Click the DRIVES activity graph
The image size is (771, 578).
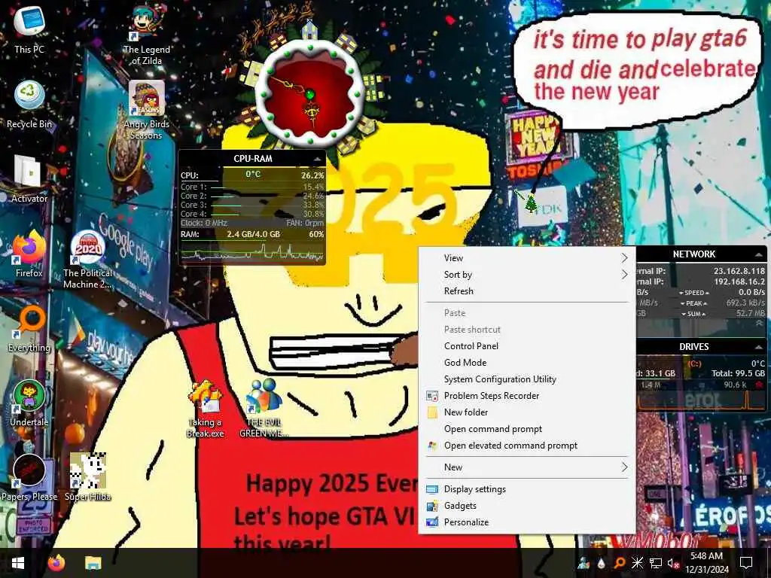[x=701, y=400]
